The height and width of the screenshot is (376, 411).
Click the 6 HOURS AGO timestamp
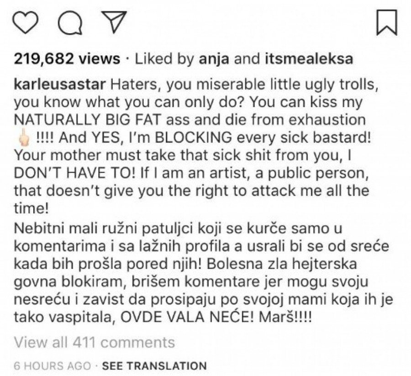coord(51,366)
